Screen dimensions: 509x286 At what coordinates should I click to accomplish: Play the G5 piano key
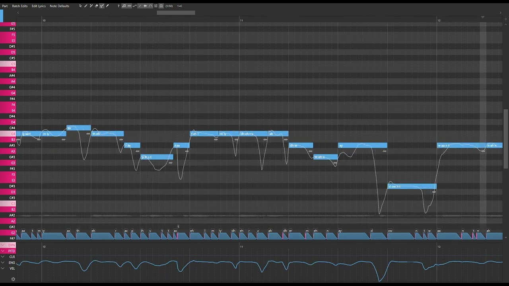[8, 23]
